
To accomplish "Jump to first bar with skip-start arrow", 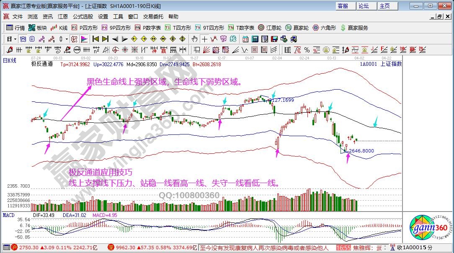I will coord(95,39).
